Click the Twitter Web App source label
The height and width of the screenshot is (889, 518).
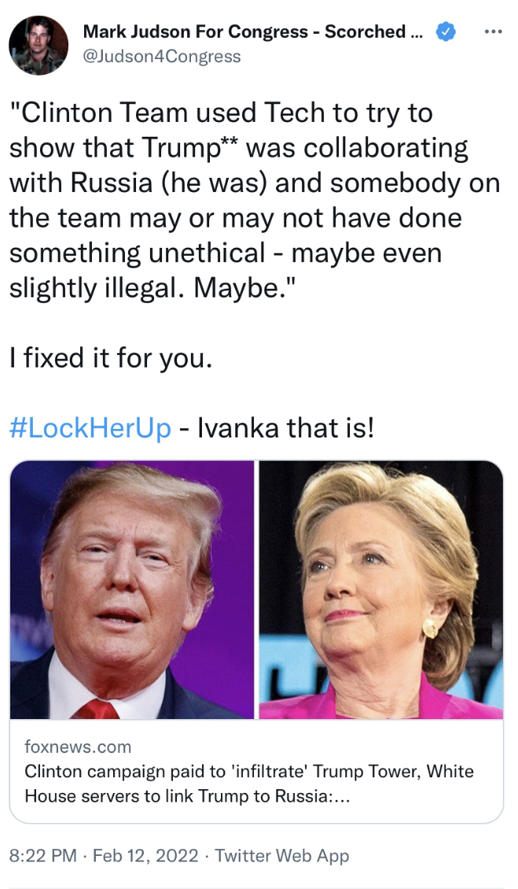[281, 855]
